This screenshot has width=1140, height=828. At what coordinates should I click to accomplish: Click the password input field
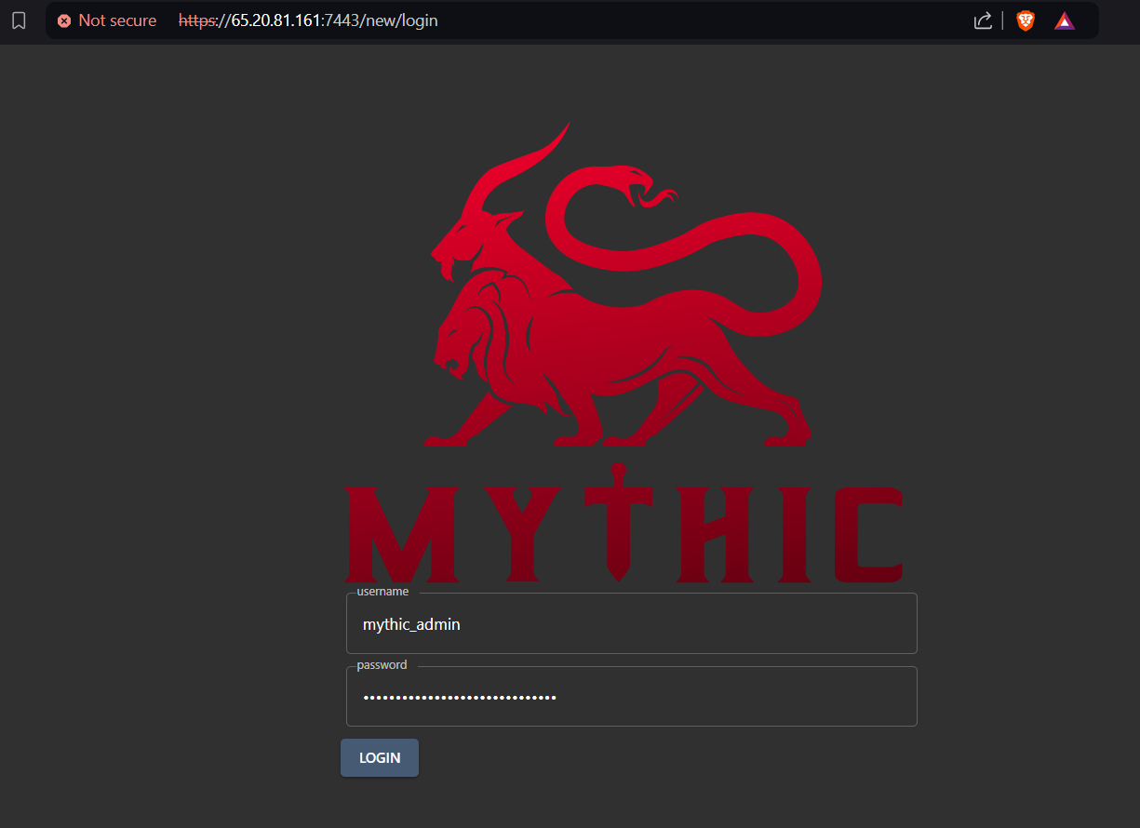coord(632,696)
